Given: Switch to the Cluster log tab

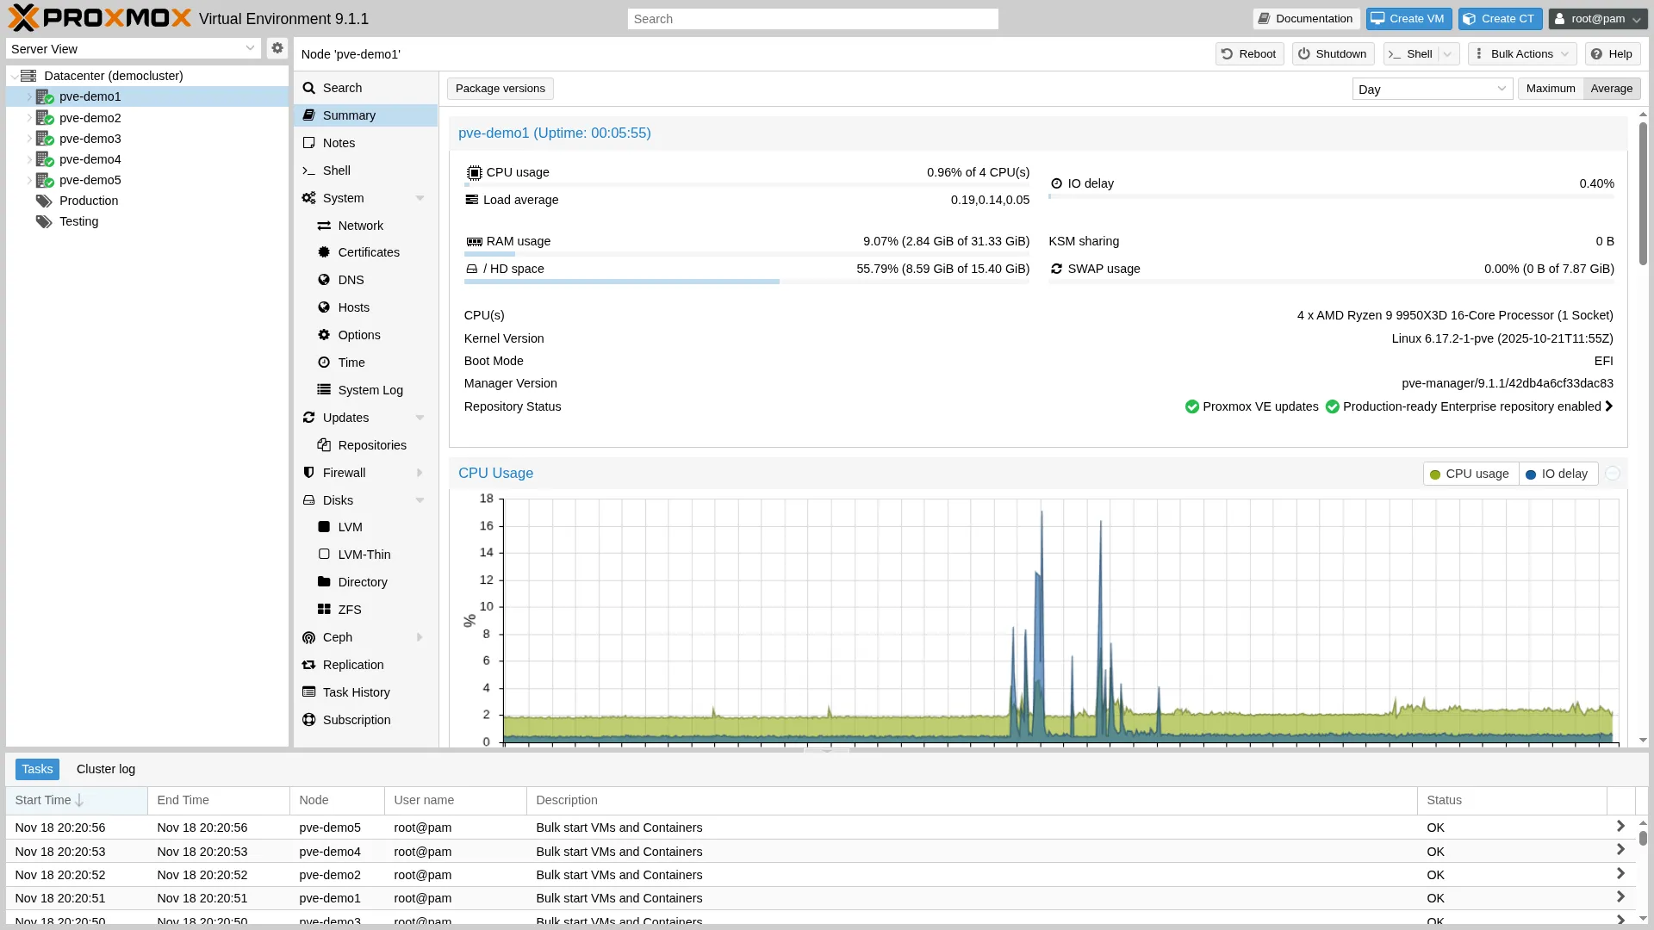Looking at the screenshot, I should point(105,769).
